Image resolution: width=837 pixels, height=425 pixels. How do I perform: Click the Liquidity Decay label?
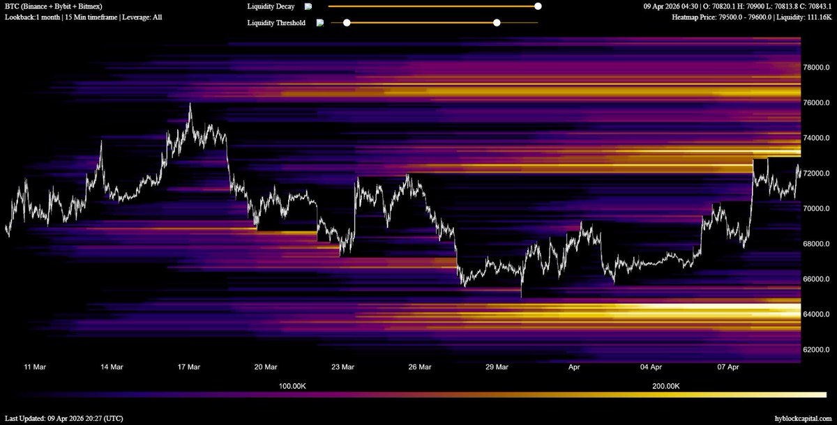point(271,6)
